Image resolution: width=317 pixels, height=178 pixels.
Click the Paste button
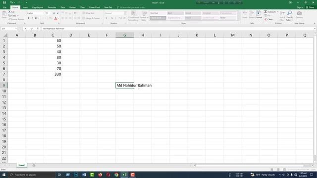(x=4, y=15)
